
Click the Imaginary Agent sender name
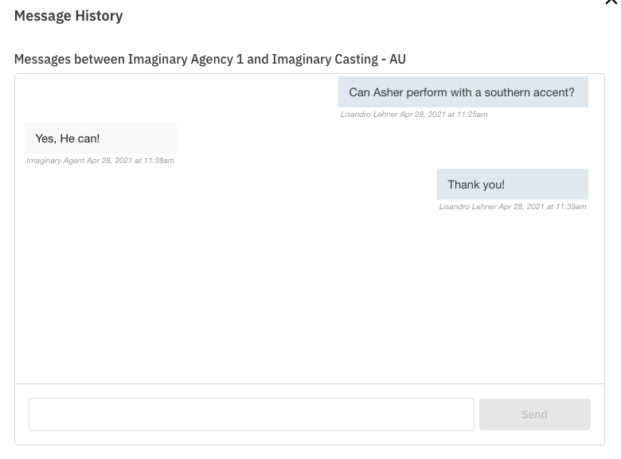[x=55, y=161]
